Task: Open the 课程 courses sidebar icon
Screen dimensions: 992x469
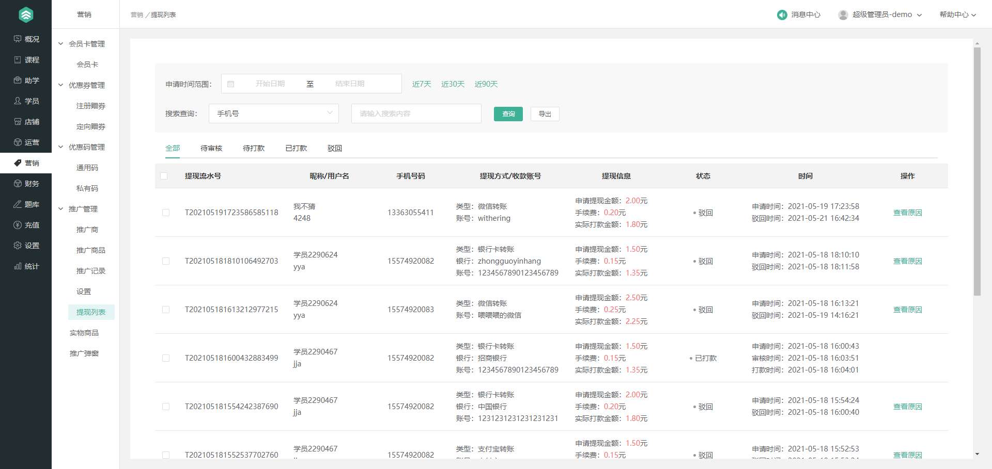Action: [x=18, y=60]
